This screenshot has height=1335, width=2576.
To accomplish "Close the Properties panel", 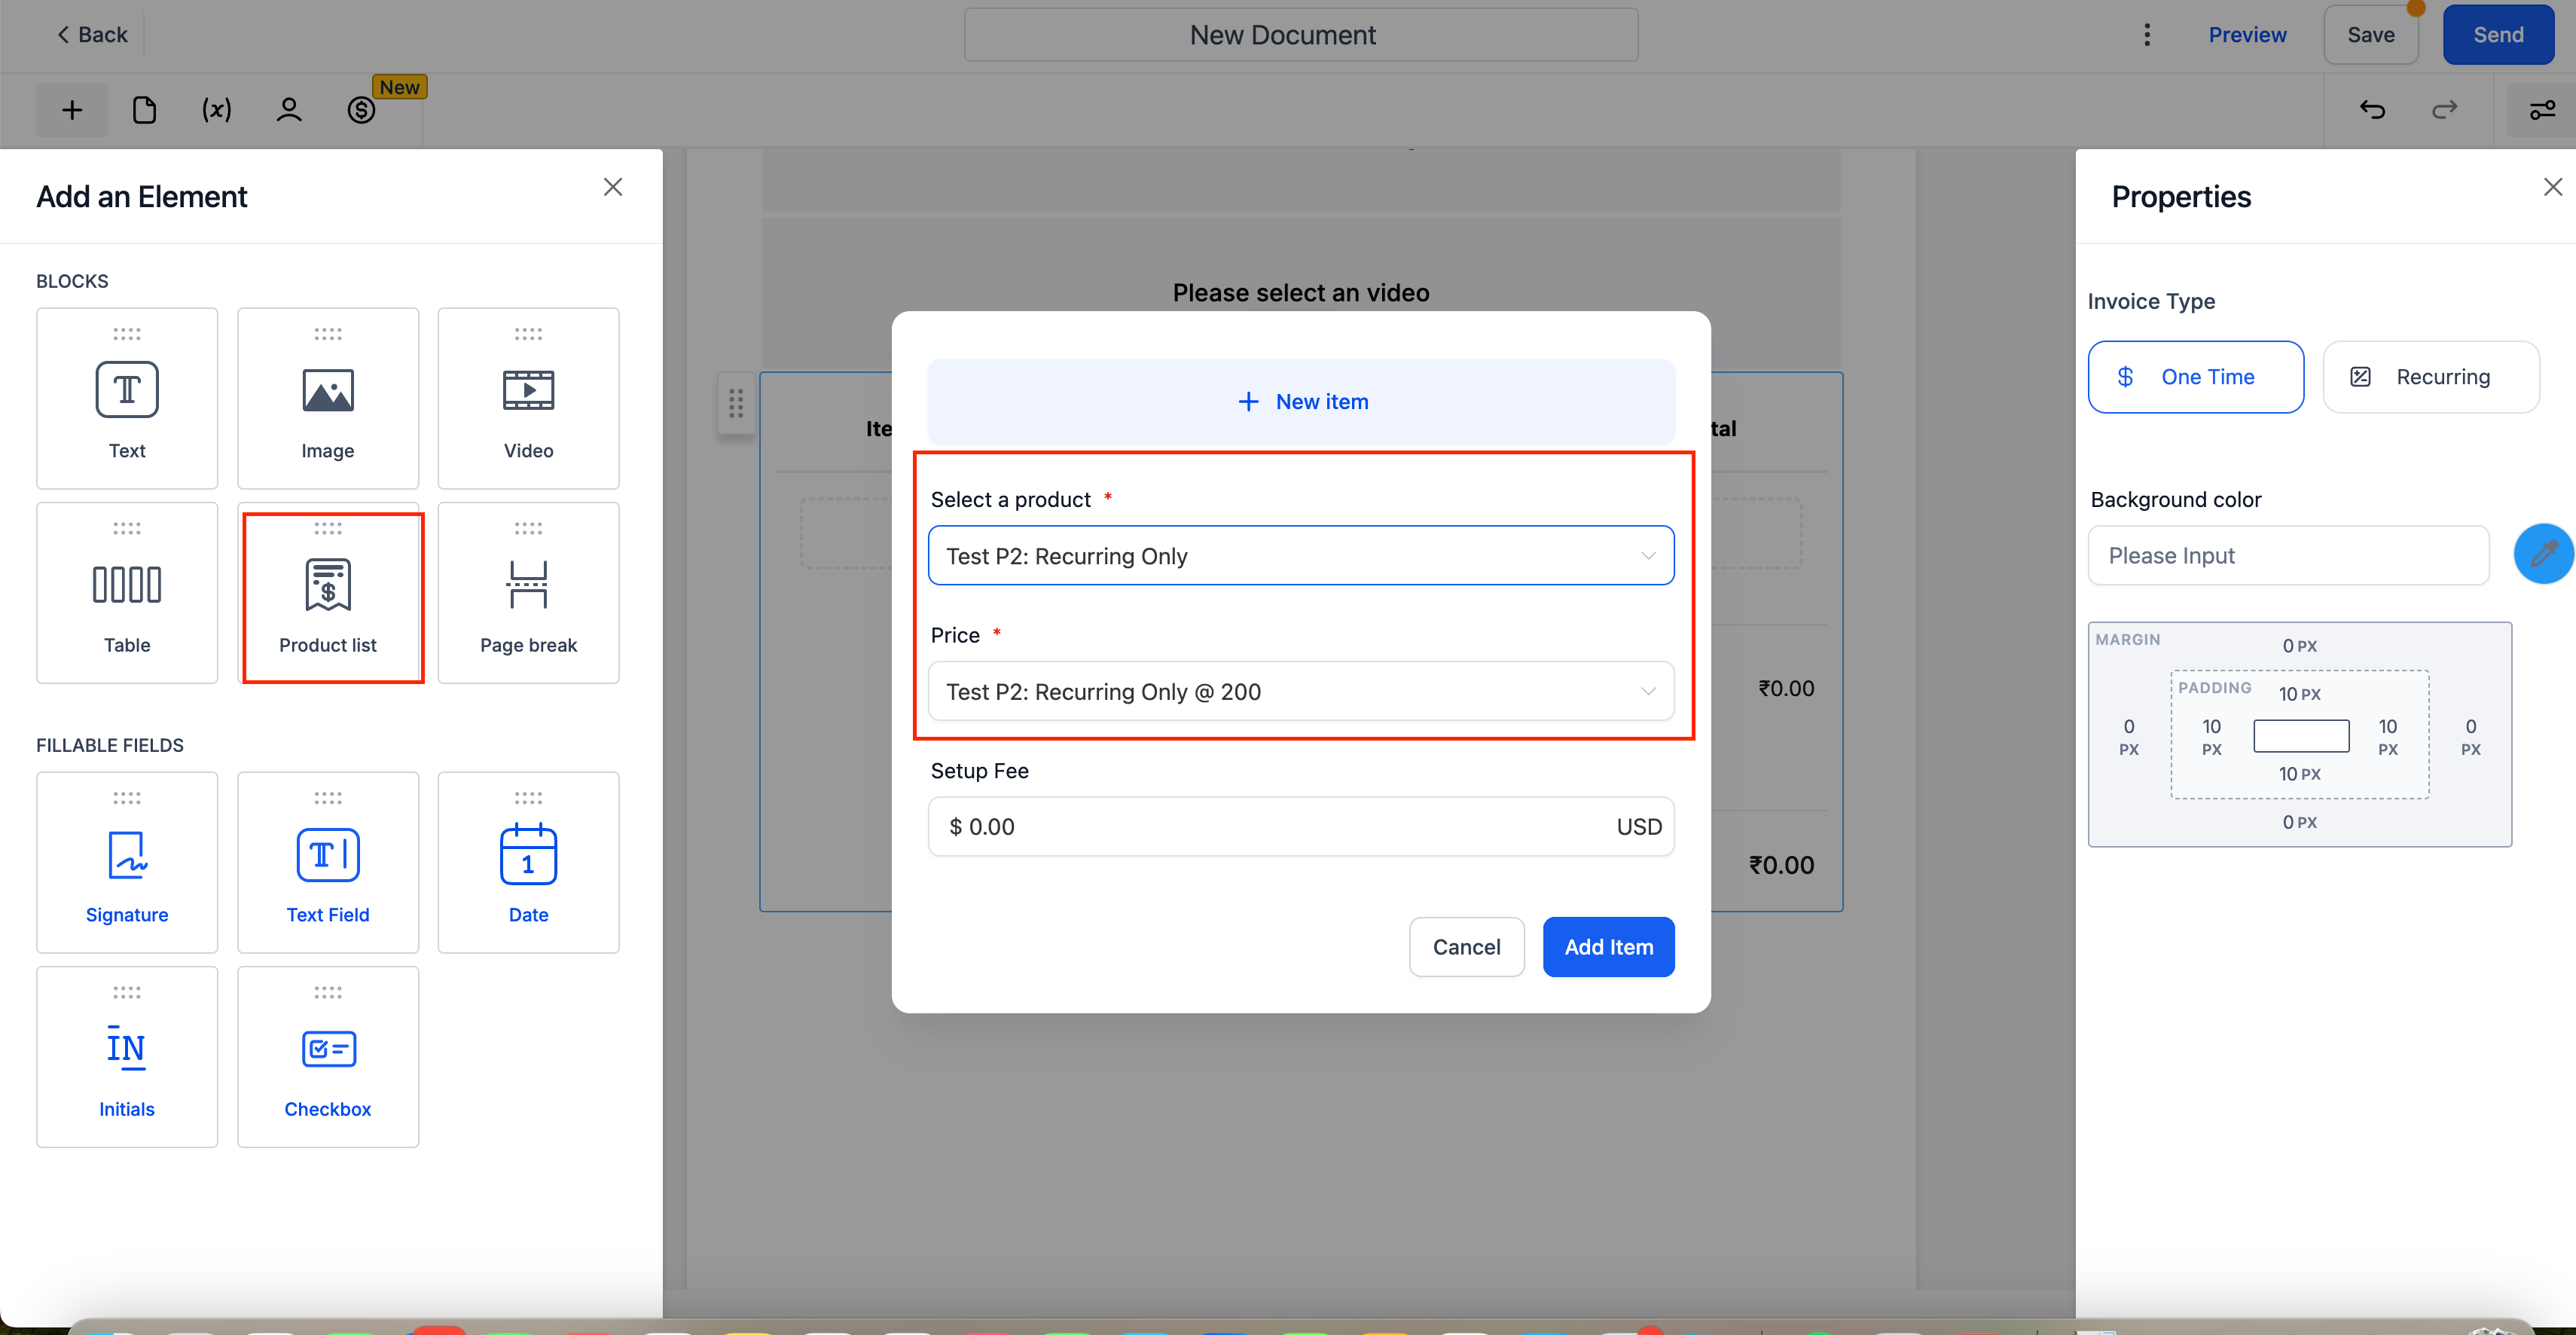I will point(2552,187).
